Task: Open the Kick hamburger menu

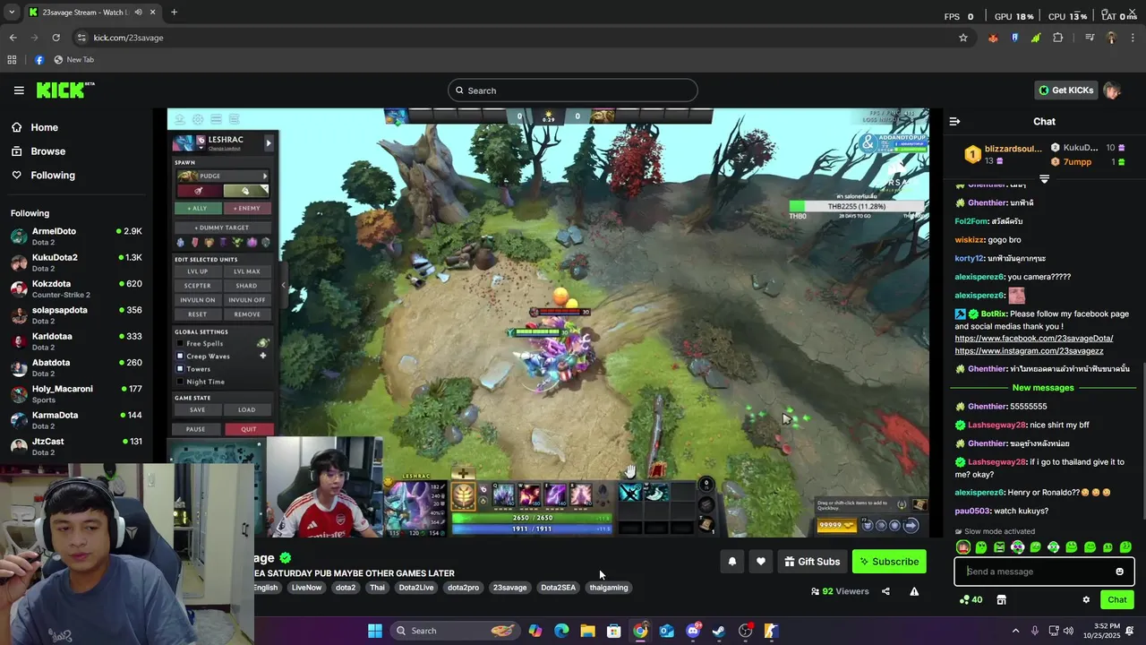Action: [19, 90]
